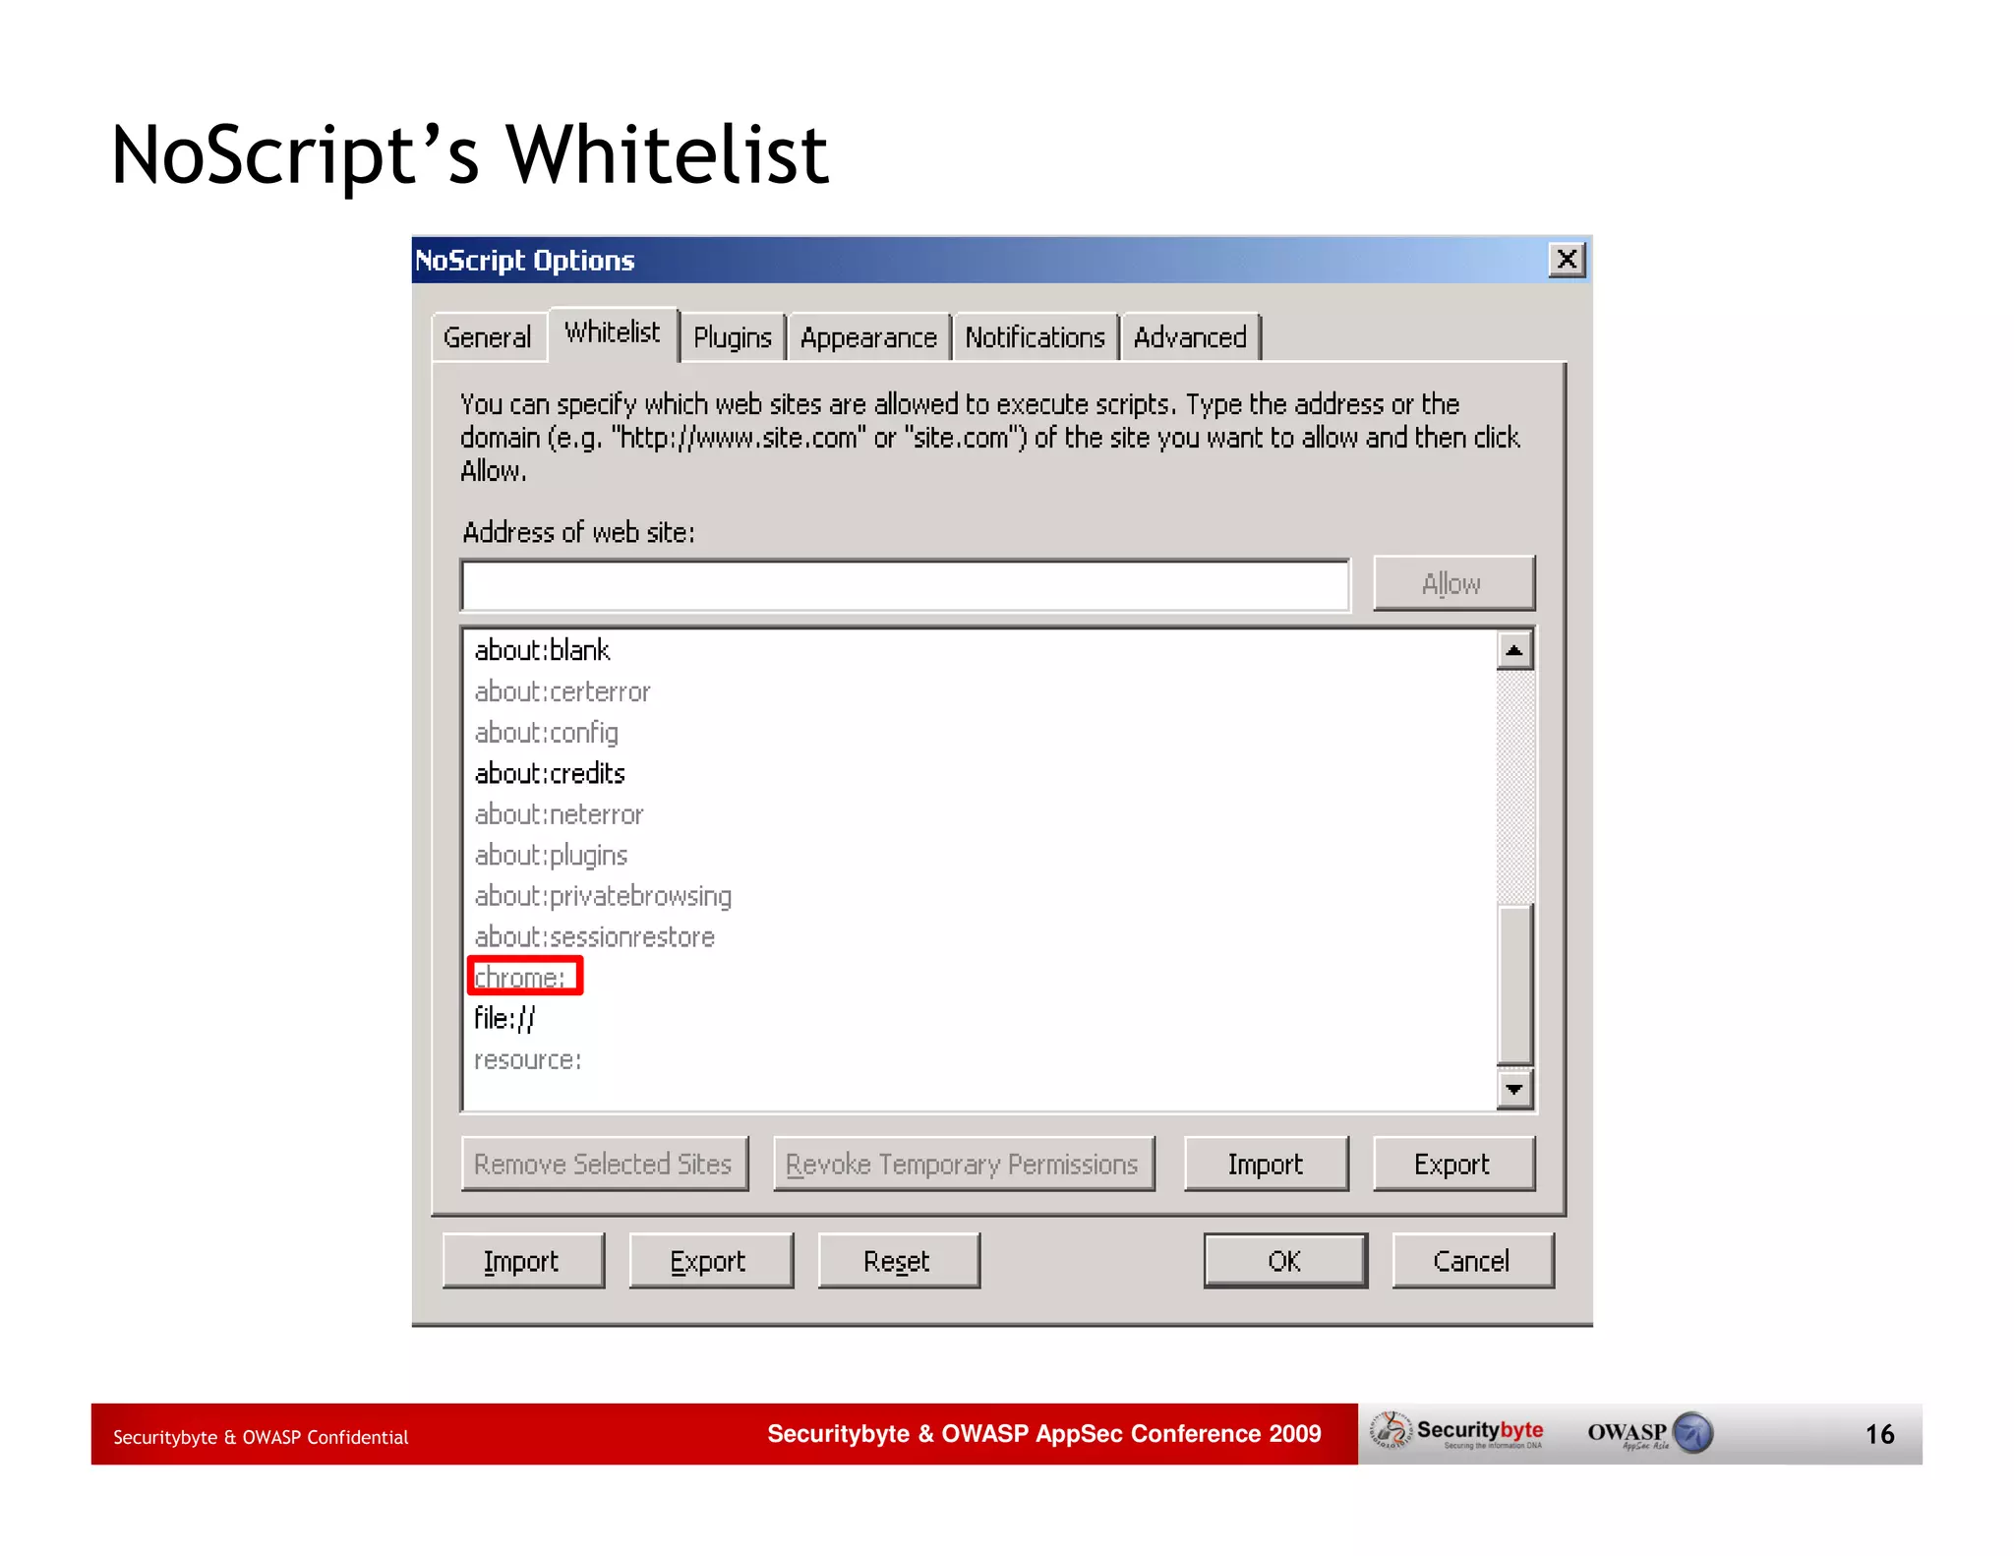Click the whitelist scroll up arrow

1514,650
